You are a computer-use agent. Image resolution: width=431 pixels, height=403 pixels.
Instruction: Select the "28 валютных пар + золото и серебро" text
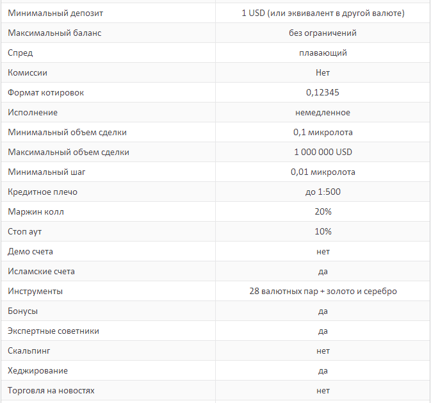(x=323, y=291)
